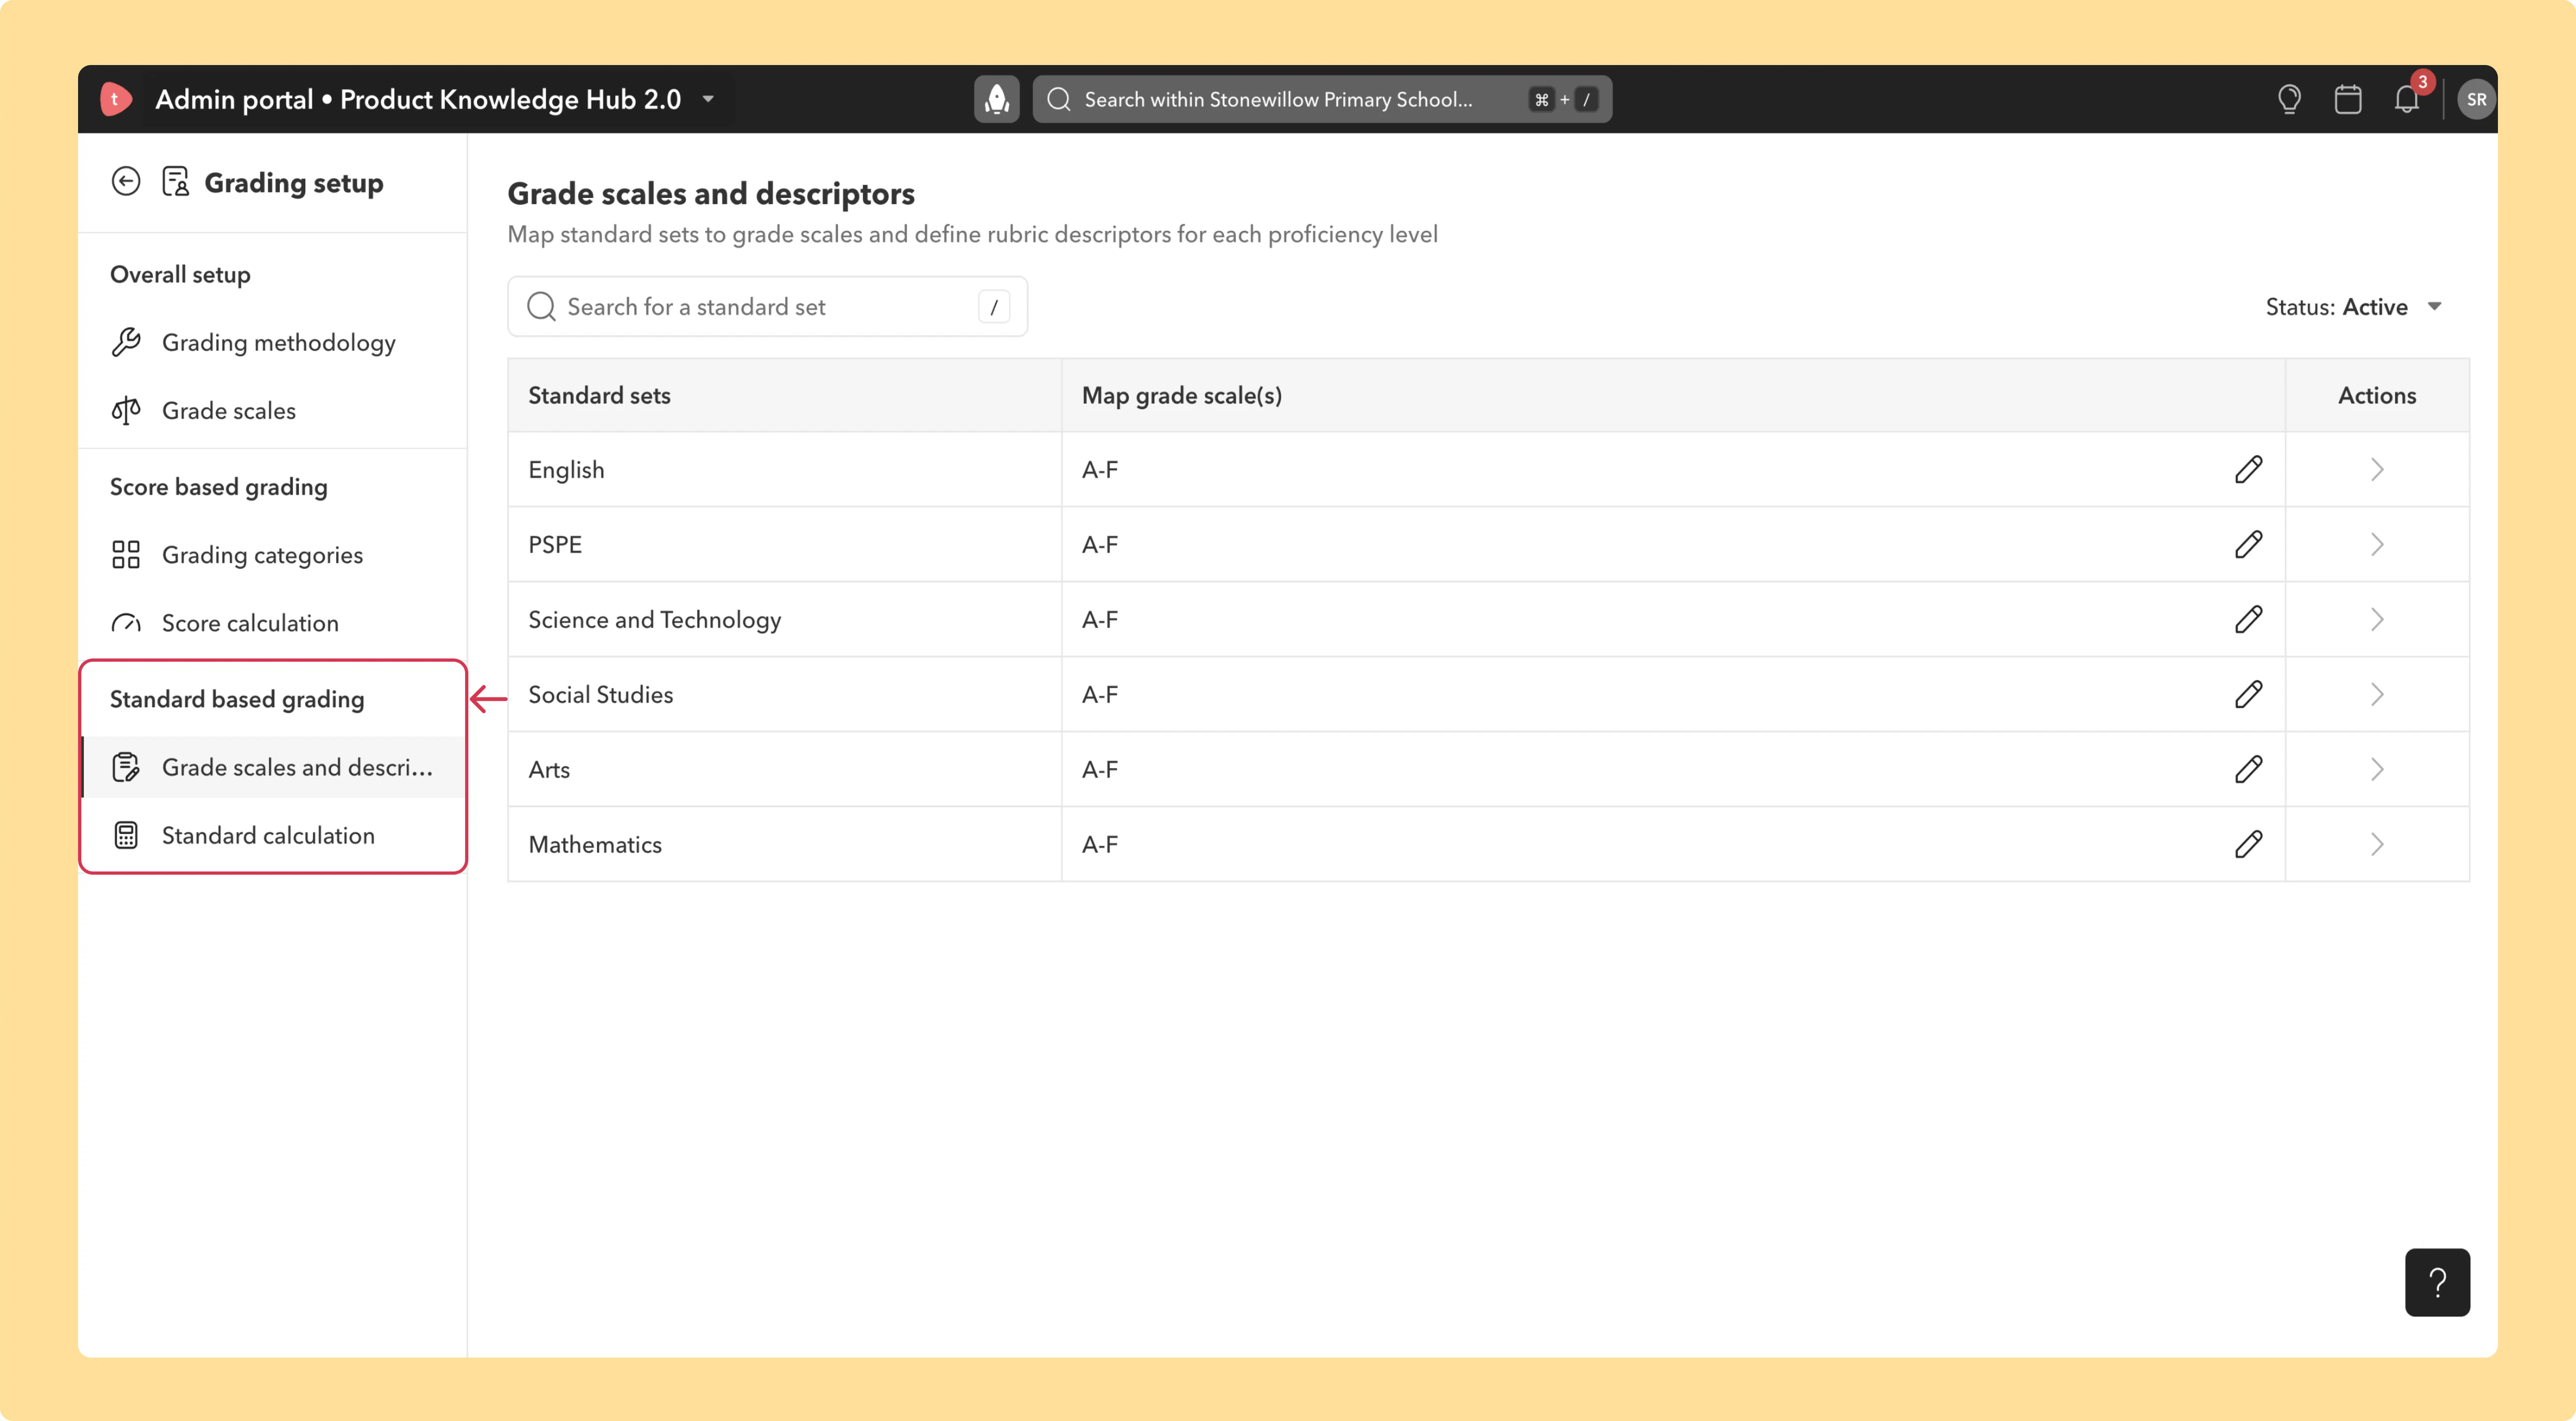This screenshot has width=2576, height=1421.
Task: Open Grading categories in the sidebar
Action: 273,554
